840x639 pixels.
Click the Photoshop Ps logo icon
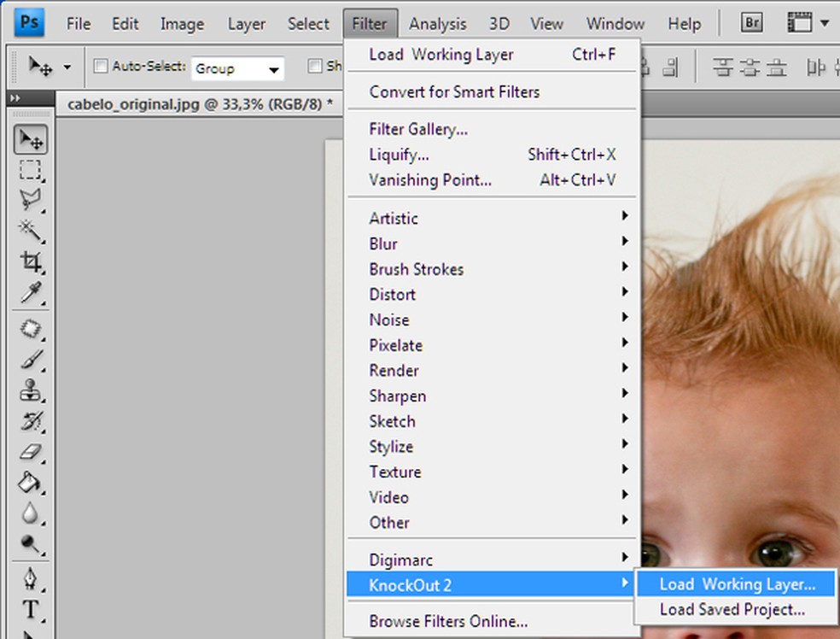[x=29, y=22]
